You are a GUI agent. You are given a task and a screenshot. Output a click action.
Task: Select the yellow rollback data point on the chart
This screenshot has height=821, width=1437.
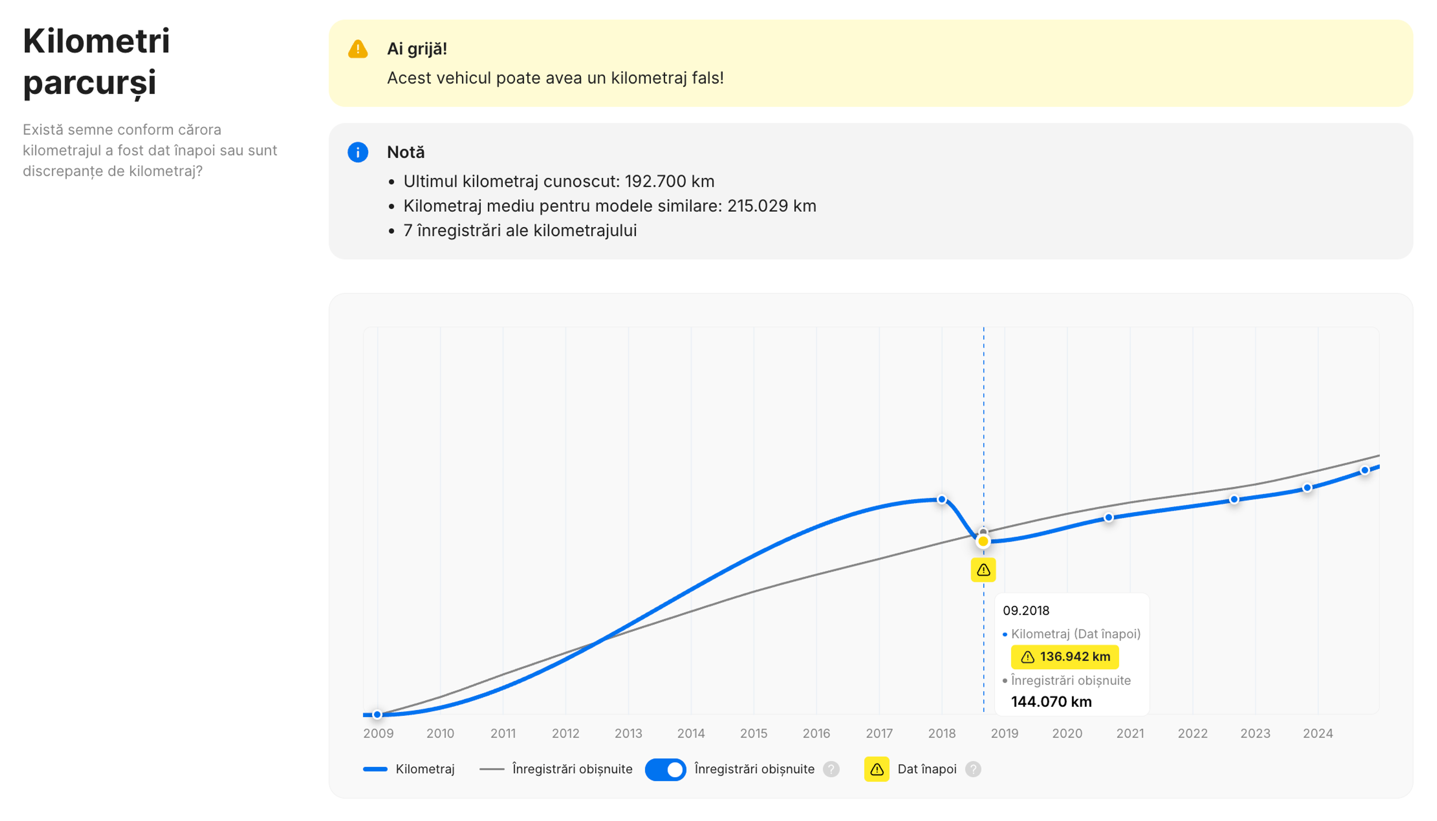click(983, 541)
